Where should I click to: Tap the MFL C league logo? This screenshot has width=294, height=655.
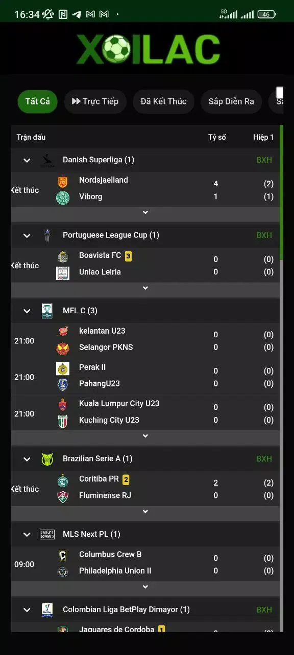(47, 311)
